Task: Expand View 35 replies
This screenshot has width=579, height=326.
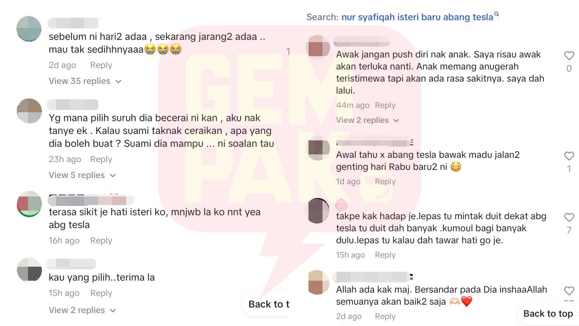Action: (85, 81)
